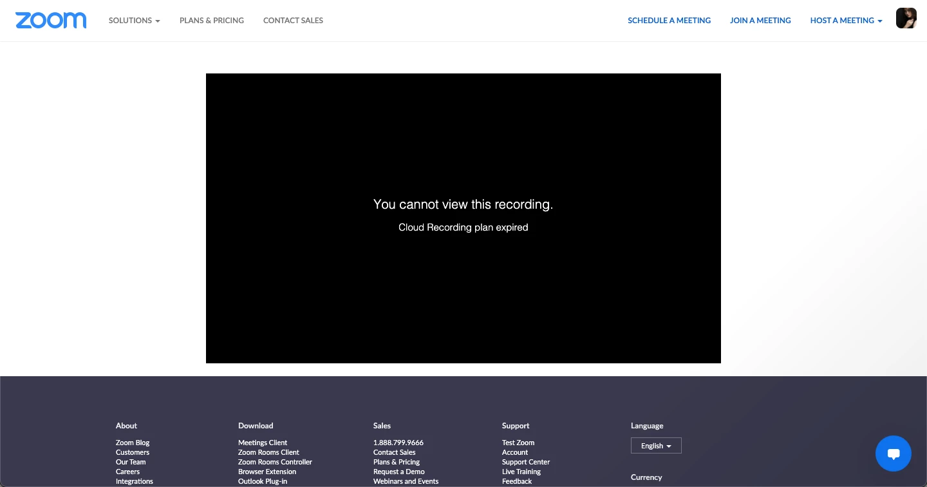The image size is (927, 487).
Task: Open the user profile avatar menu
Action: tap(906, 18)
